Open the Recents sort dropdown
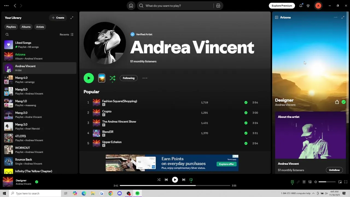Viewport: 350px width, 197px height. 67,34
